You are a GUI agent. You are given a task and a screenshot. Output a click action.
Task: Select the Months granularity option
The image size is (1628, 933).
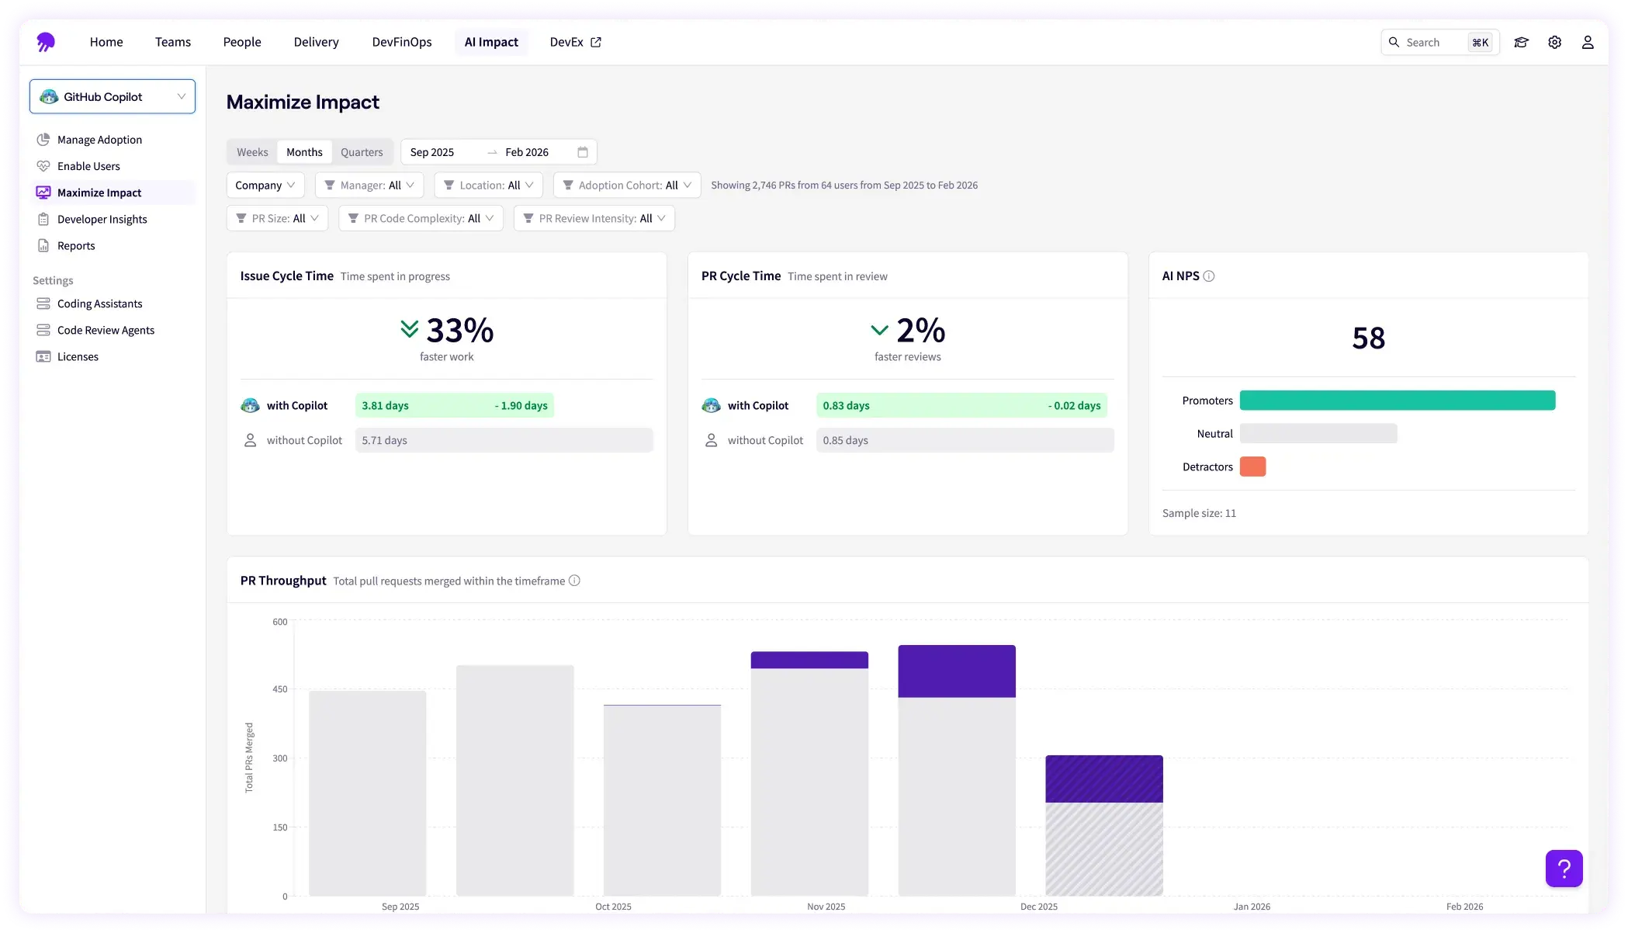(304, 152)
